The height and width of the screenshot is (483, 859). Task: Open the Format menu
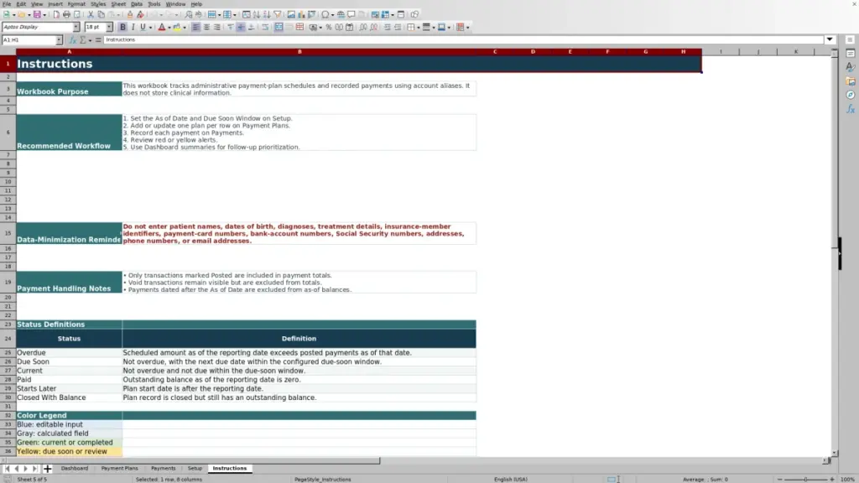pyautogui.click(x=76, y=4)
